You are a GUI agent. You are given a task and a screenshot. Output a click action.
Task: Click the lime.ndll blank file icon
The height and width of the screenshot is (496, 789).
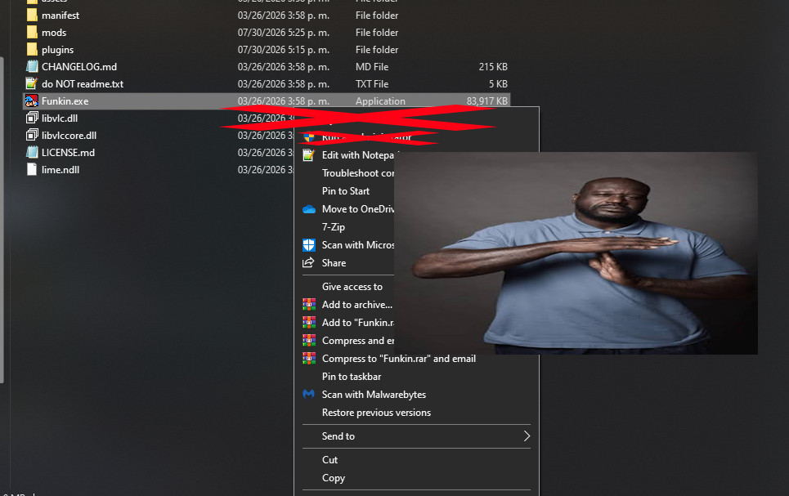point(32,169)
